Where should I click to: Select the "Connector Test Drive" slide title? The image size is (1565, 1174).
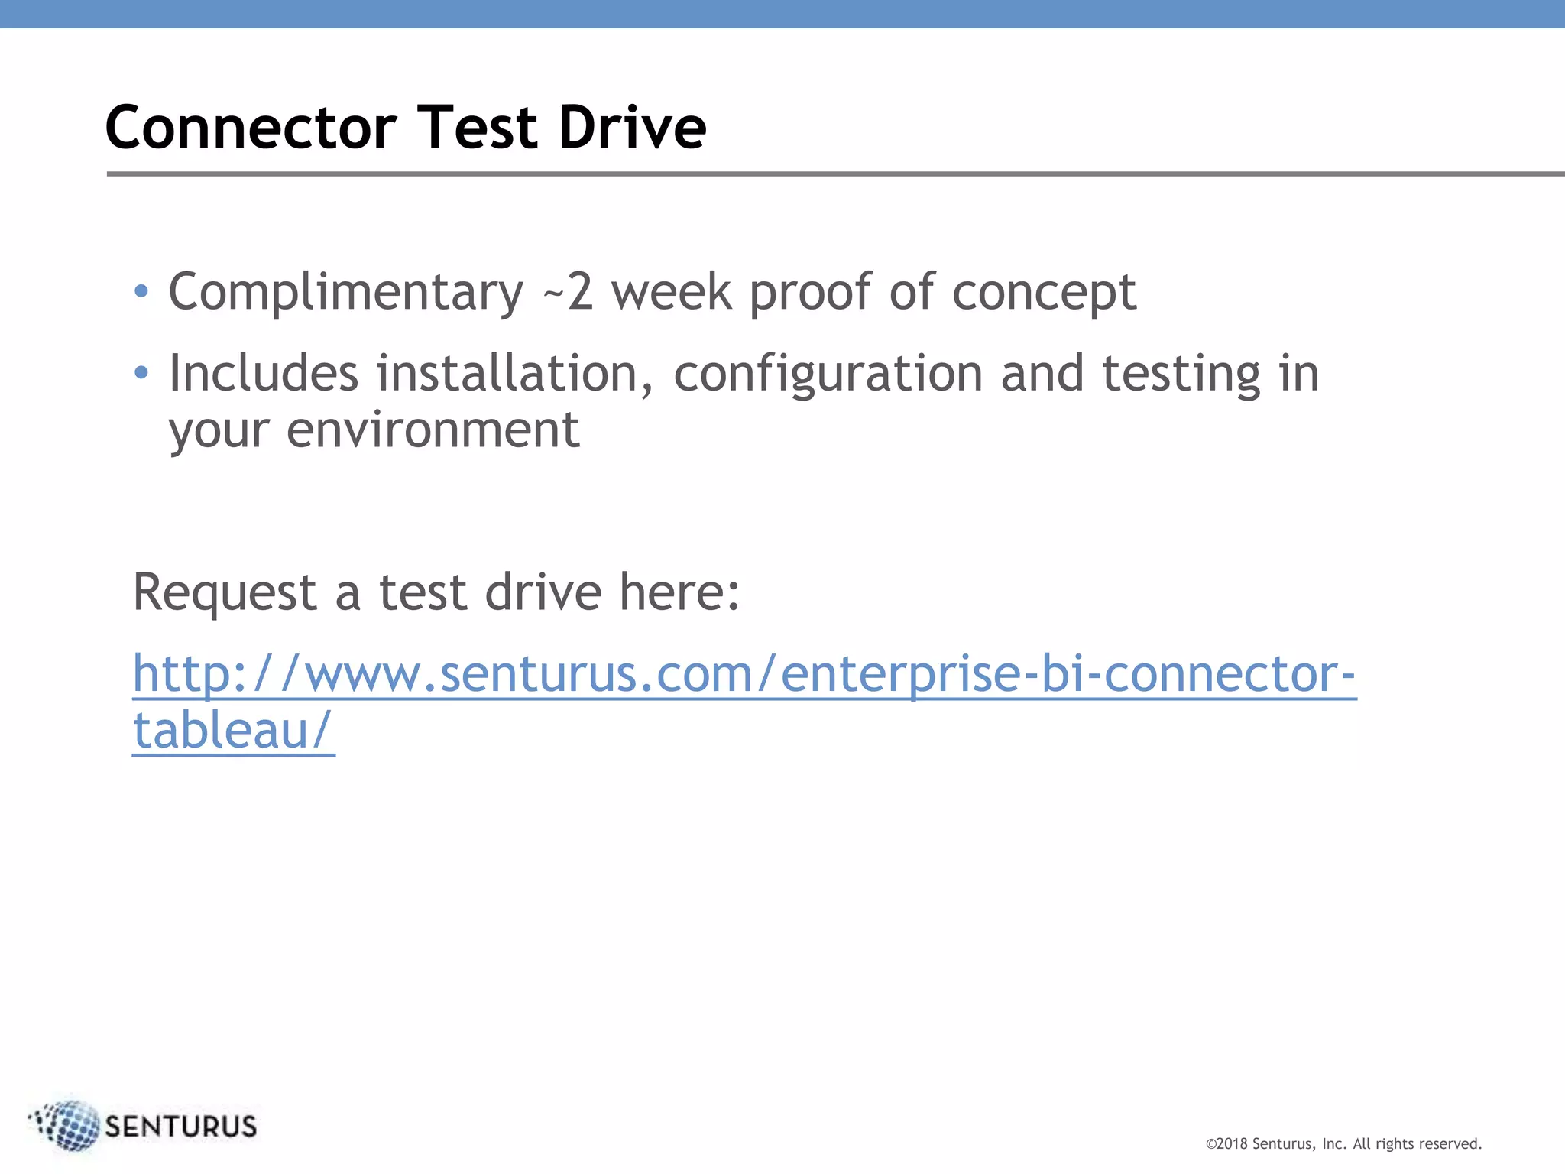(x=406, y=127)
